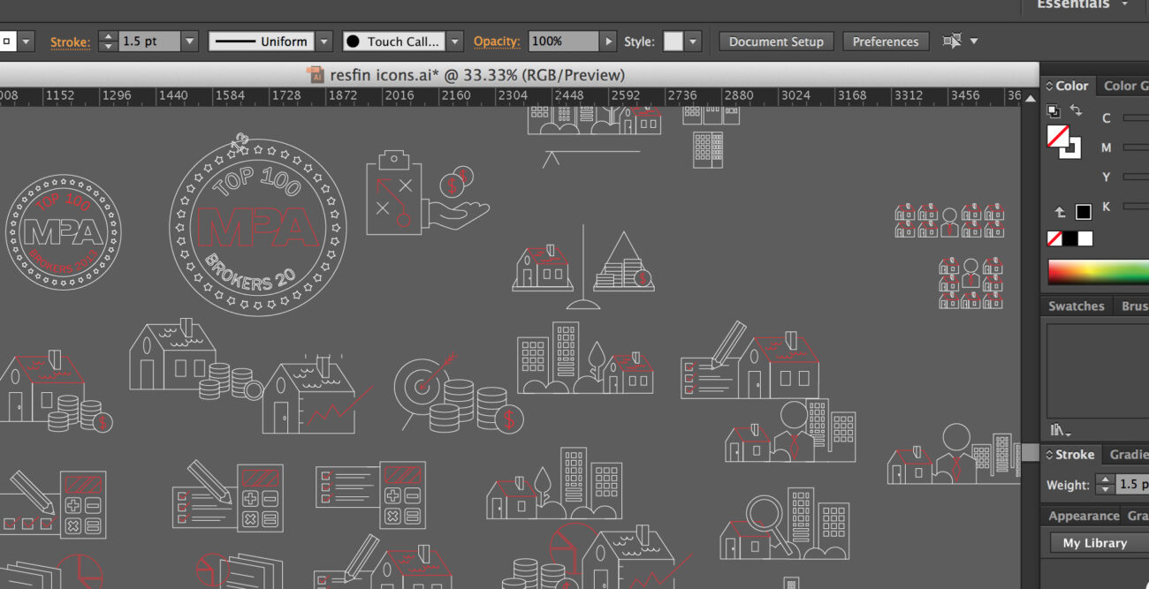Viewport: 1149px width, 589px height.
Task: Open the opacity slider arrow
Action: [608, 42]
